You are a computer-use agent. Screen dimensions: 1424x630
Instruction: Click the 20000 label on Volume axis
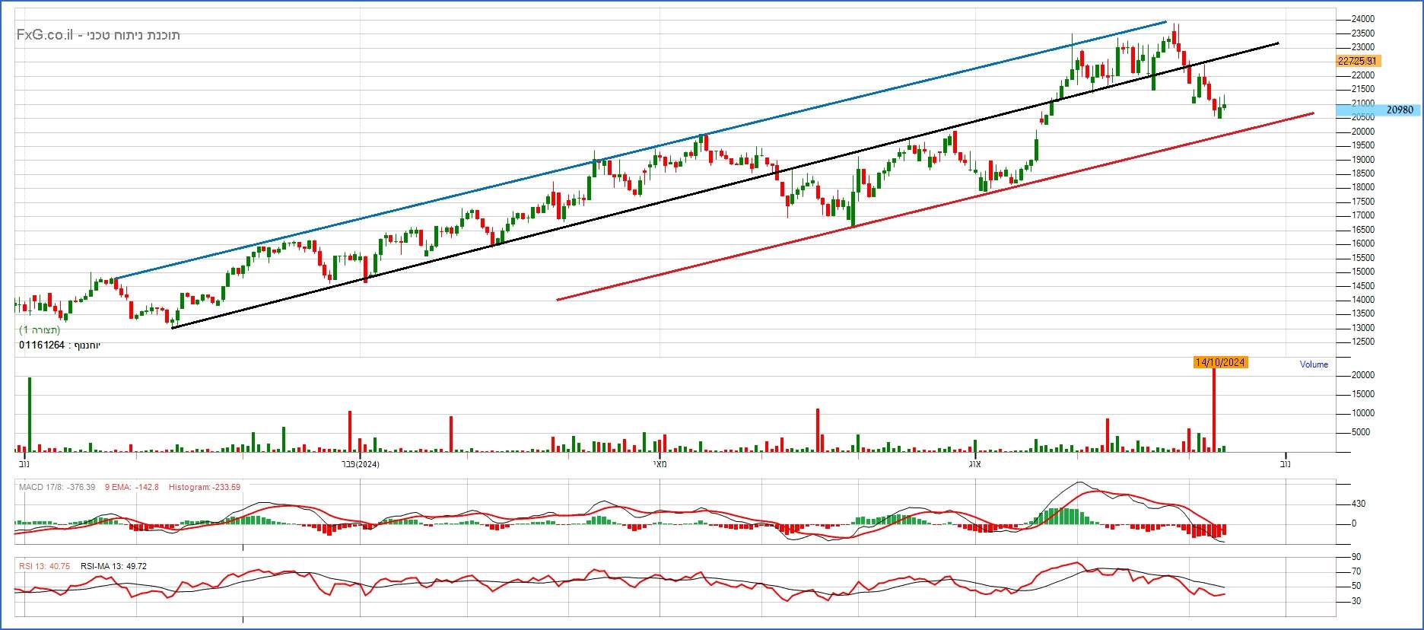(1362, 375)
